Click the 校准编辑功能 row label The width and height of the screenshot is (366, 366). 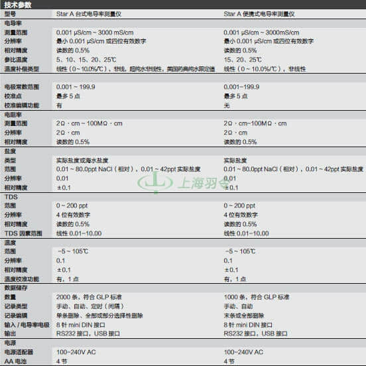pos(22,105)
